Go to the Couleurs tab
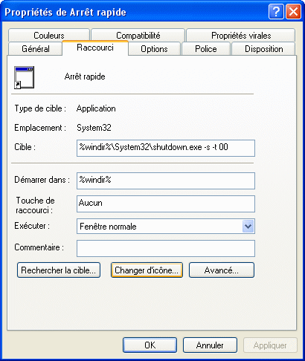The width and height of the screenshot is (305, 361). coord(49,35)
